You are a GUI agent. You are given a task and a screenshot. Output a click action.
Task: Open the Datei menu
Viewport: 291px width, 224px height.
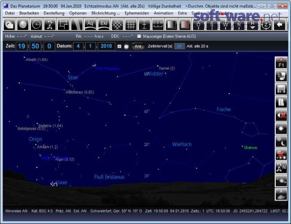(10, 13)
